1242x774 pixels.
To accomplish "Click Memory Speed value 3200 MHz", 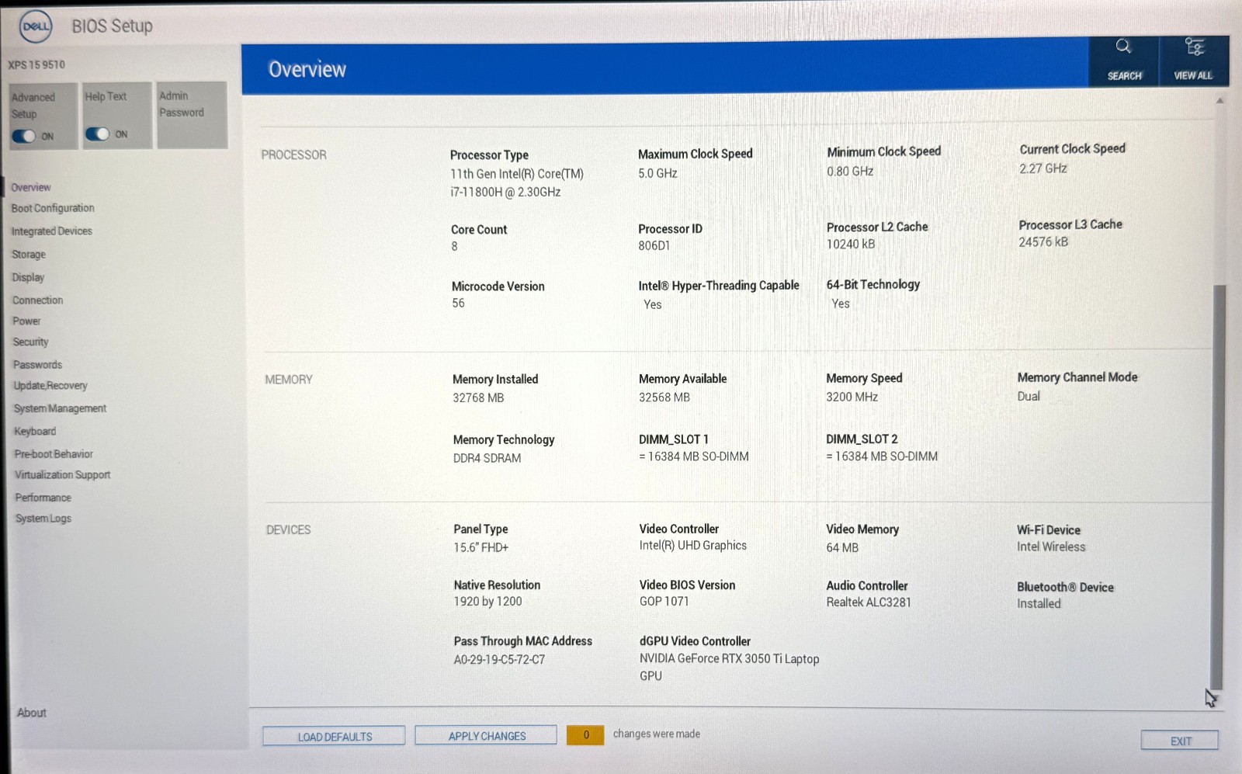I will pyautogui.click(x=852, y=396).
